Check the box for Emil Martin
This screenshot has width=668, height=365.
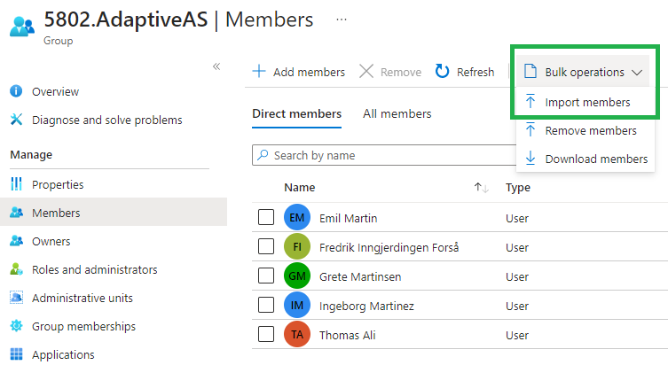point(266,217)
